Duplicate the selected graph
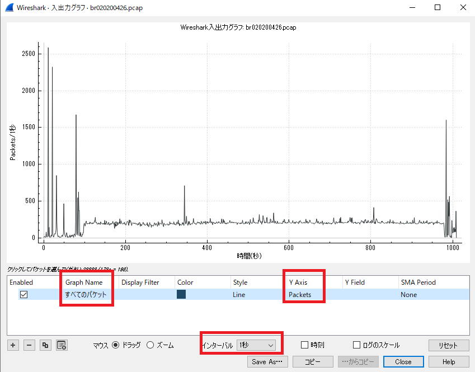The width and height of the screenshot is (475, 372). 45,345
